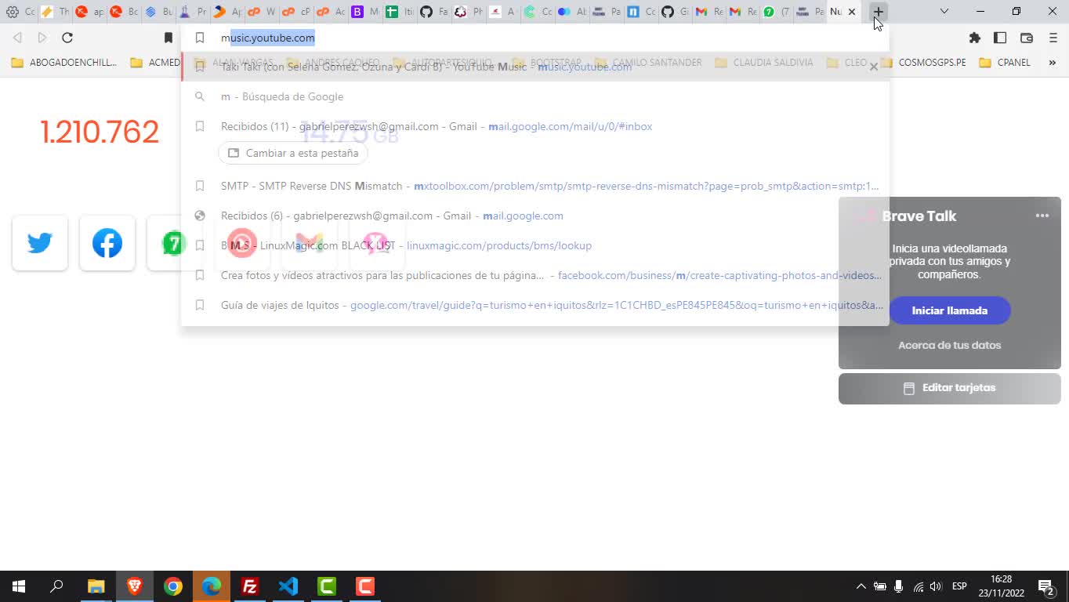Open 'Acerca de tus datos' link
Viewport: 1069px width, 602px height.
click(x=950, y=345)
